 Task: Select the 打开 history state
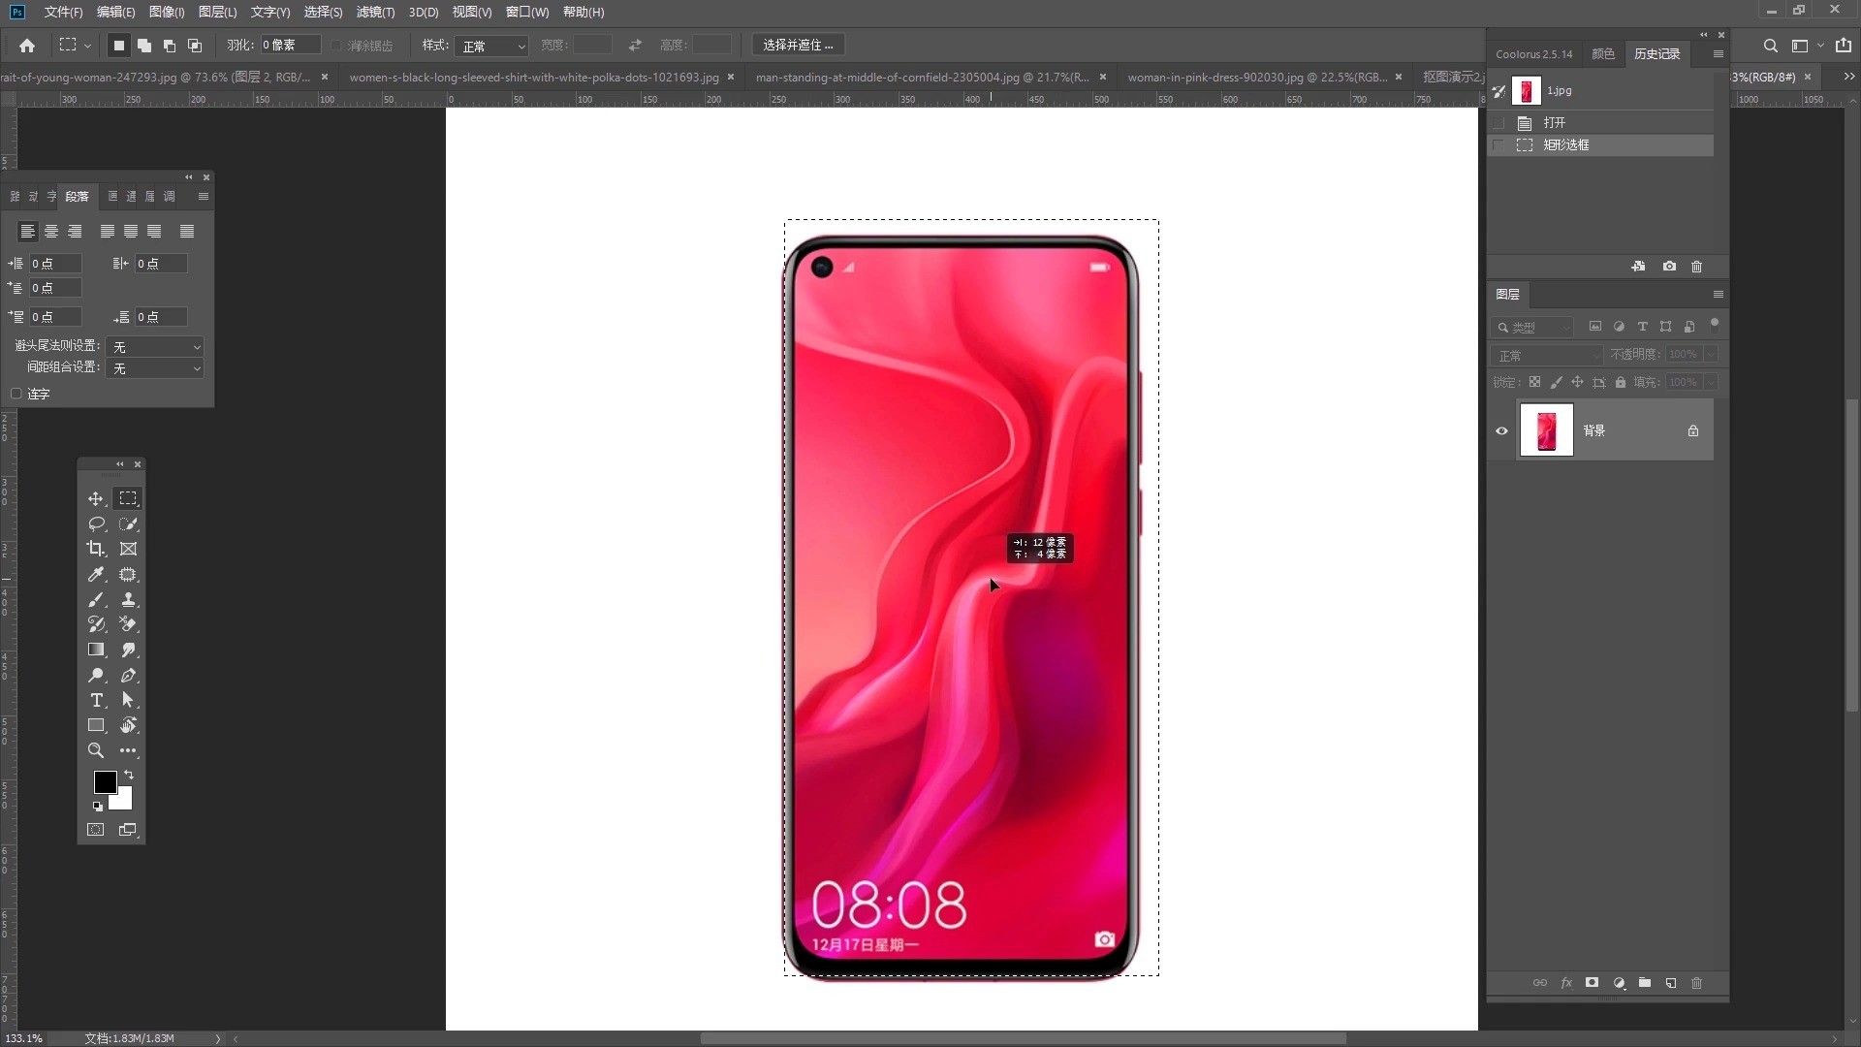(1555, 122)
